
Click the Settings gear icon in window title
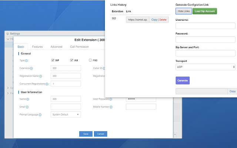click(7, 34)
